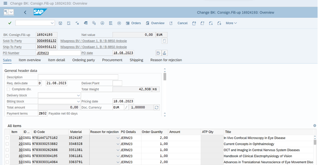Click the header data vertical scrollbar thumb
This screenshot has width=318, height=165.
click(x=165, y=77)
